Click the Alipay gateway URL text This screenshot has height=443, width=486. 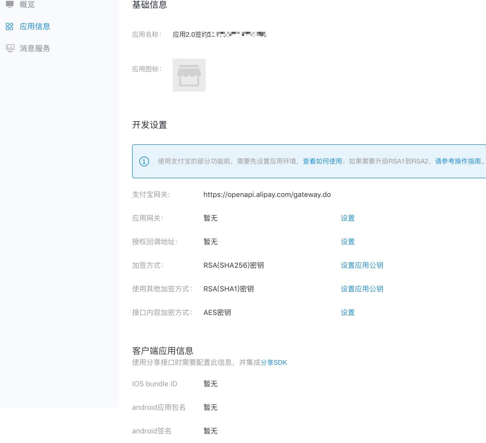(x=267, y=195)
